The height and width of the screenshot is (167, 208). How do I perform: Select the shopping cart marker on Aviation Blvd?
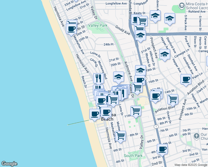173,99
